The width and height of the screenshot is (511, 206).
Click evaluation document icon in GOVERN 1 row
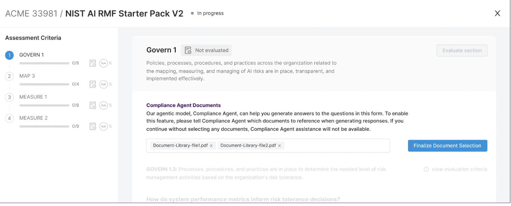click(x=93, y=63)
